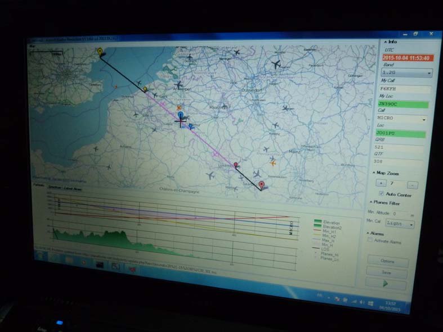Screen dimensions: 443x332
Task: Click the Save button
Action: [386, 272]
